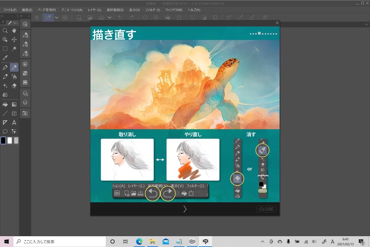Click the Windows search box
This screenshot has height=247, width=370.
click(x=60, y=242)
